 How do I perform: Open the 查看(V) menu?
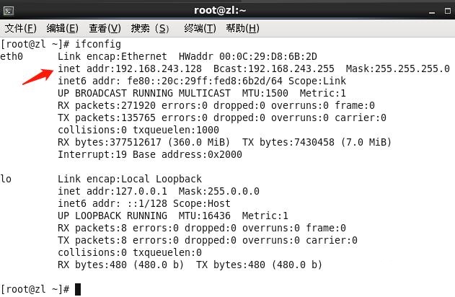[x=105, y=28]
